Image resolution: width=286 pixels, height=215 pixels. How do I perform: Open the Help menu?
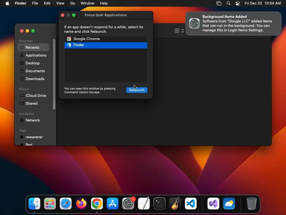pos(104,3)
